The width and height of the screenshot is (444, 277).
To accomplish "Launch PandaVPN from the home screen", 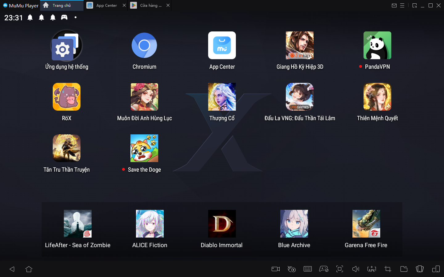I will tap(377, 45).
